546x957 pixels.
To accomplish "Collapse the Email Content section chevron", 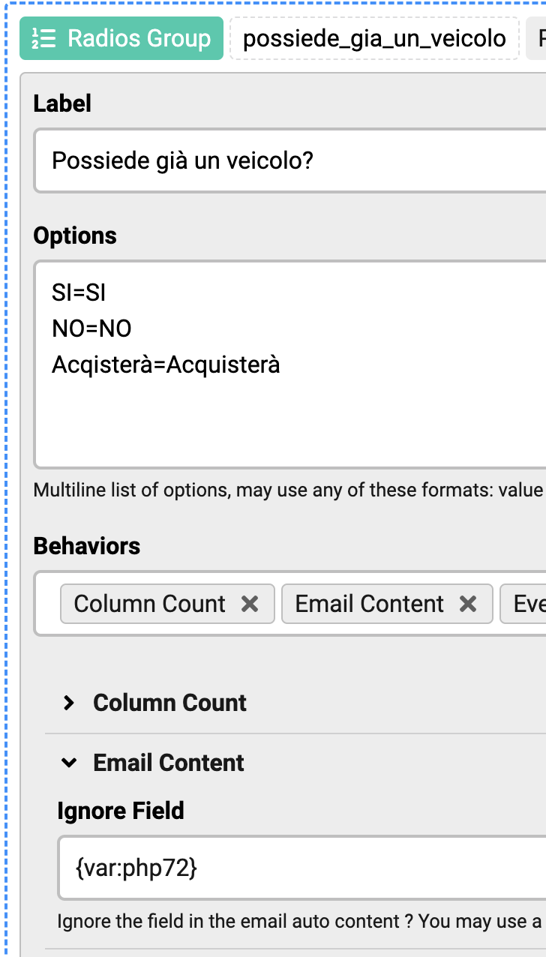I will [69, 763].
